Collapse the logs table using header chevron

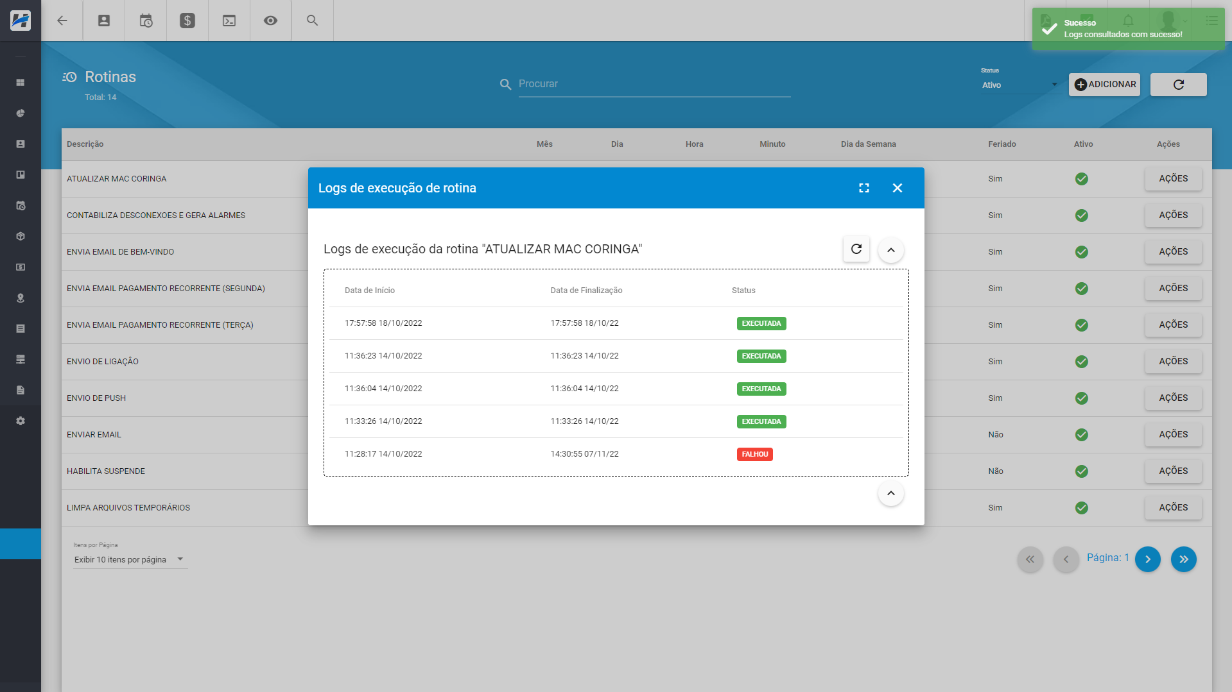click(x=891, y=250)
